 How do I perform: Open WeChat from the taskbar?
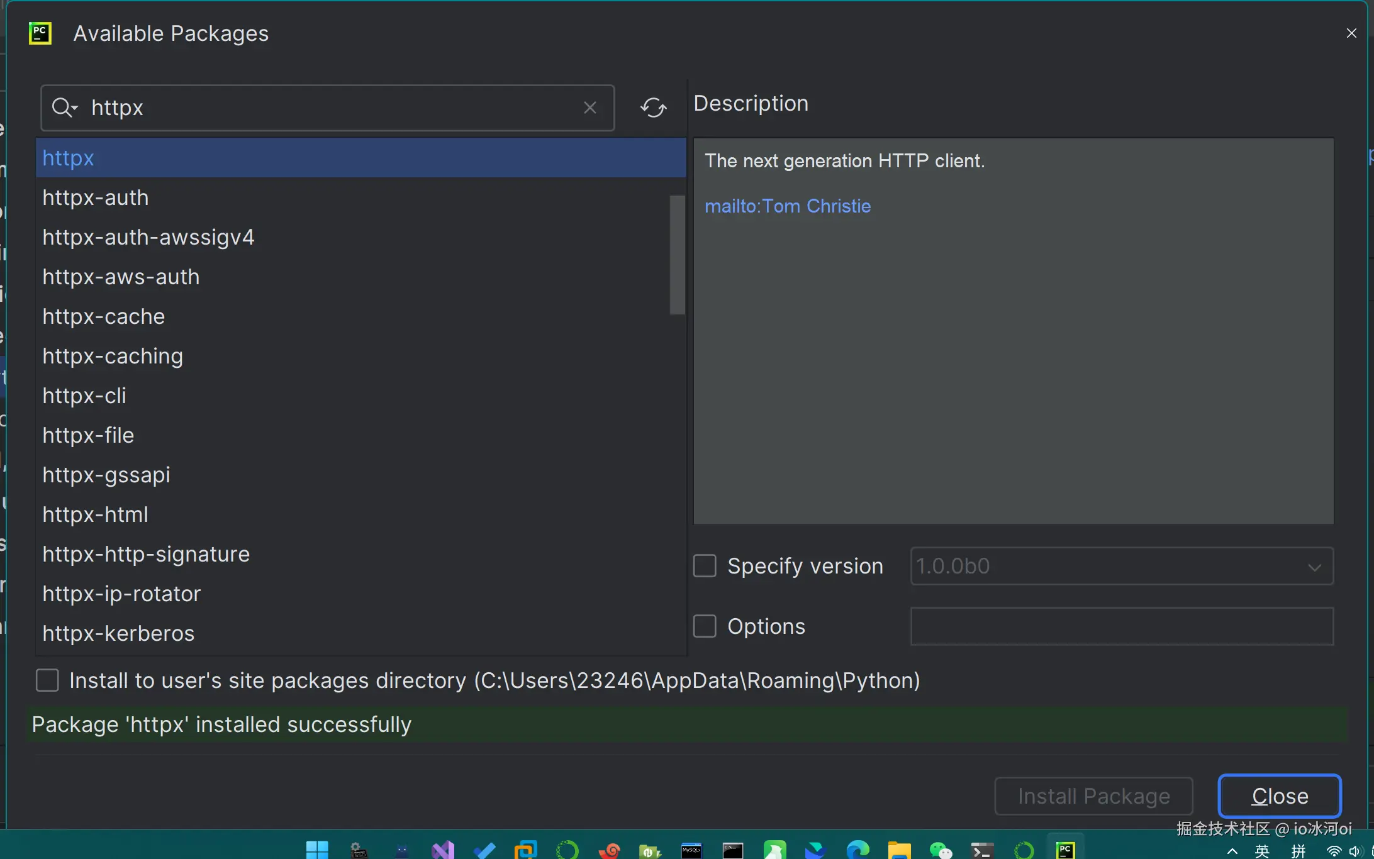pos(941,850)
